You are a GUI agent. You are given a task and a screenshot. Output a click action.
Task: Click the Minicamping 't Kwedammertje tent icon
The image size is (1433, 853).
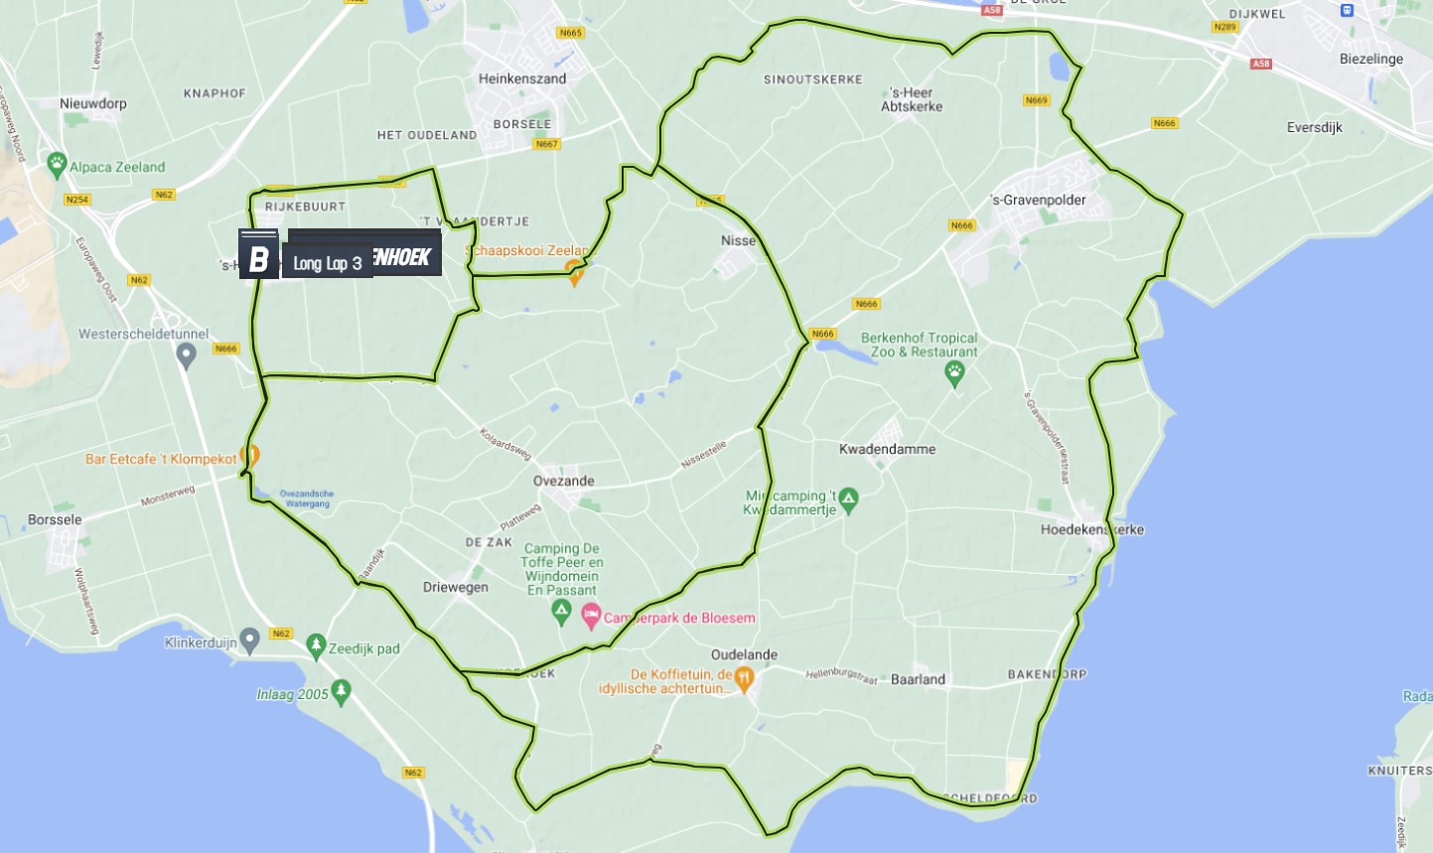[x=848, y=500]
